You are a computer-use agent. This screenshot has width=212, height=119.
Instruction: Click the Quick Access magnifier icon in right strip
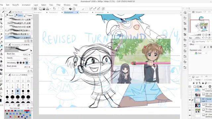[185, 13]
